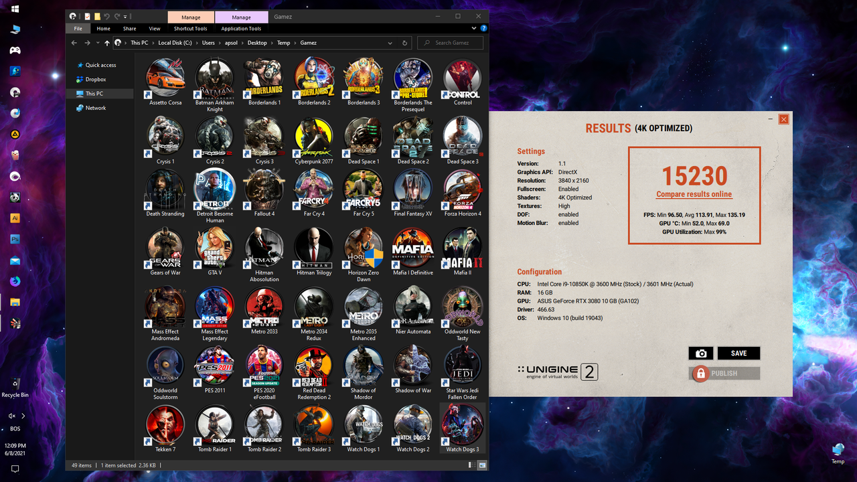Open the Assetto Corsa game shortcut
Screen dimensions: 857x482
tap(165, 82)
